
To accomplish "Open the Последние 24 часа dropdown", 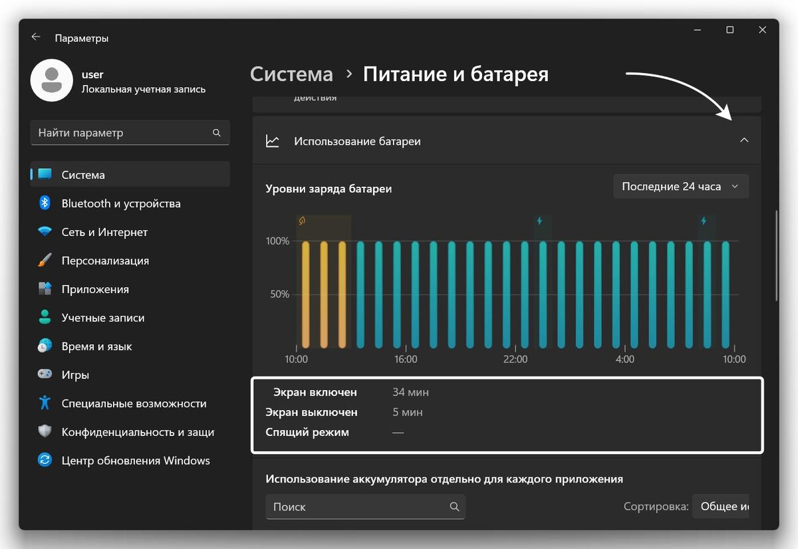I will point(680,186).
